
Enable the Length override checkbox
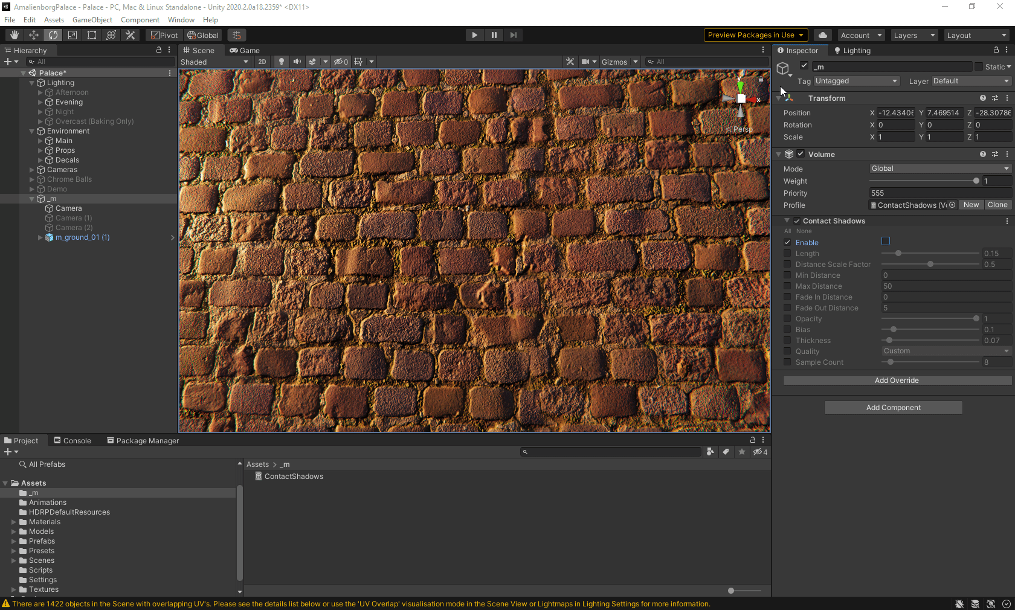[787, 254]
